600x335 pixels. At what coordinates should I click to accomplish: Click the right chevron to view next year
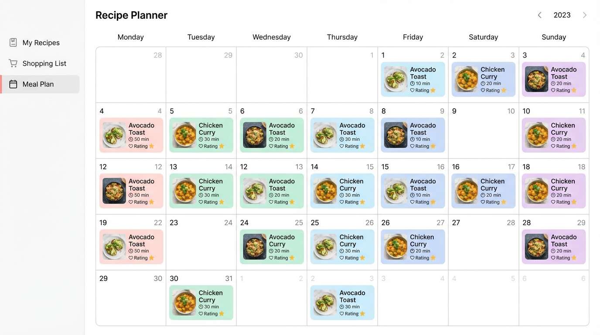(585, 14)
